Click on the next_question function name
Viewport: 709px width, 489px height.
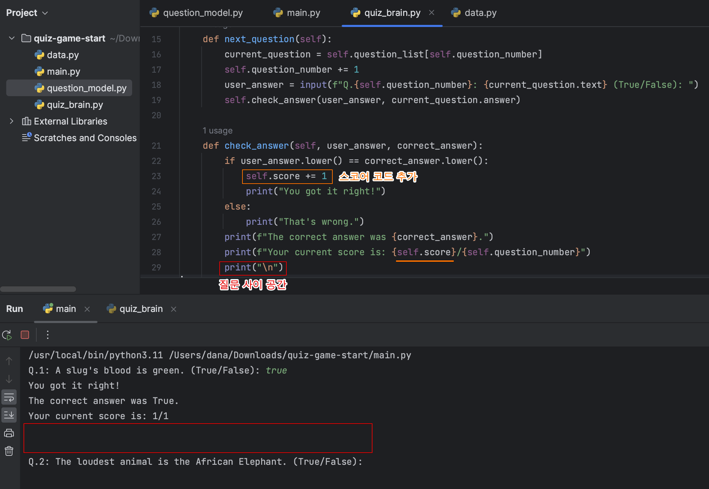[x=259, y=39]
